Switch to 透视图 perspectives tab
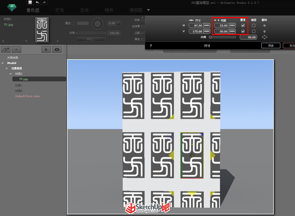Image resolution: width=295 pixels, height=216 pixels. (136, 10)
